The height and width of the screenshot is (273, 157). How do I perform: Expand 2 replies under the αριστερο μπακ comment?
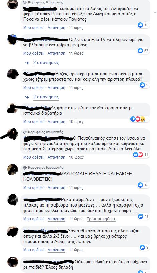46,97
